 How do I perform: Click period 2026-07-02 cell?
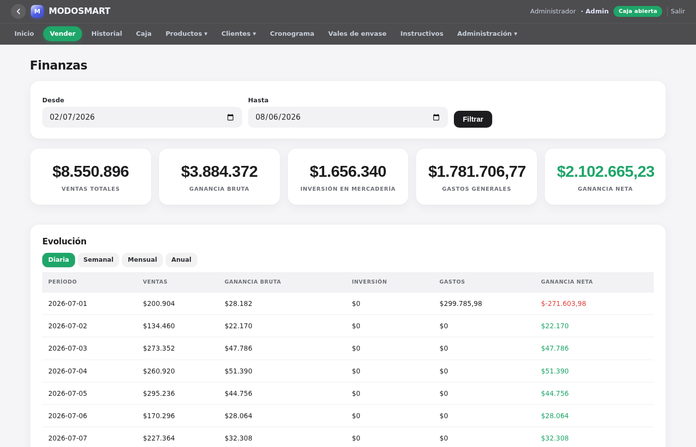click(68, 326)
